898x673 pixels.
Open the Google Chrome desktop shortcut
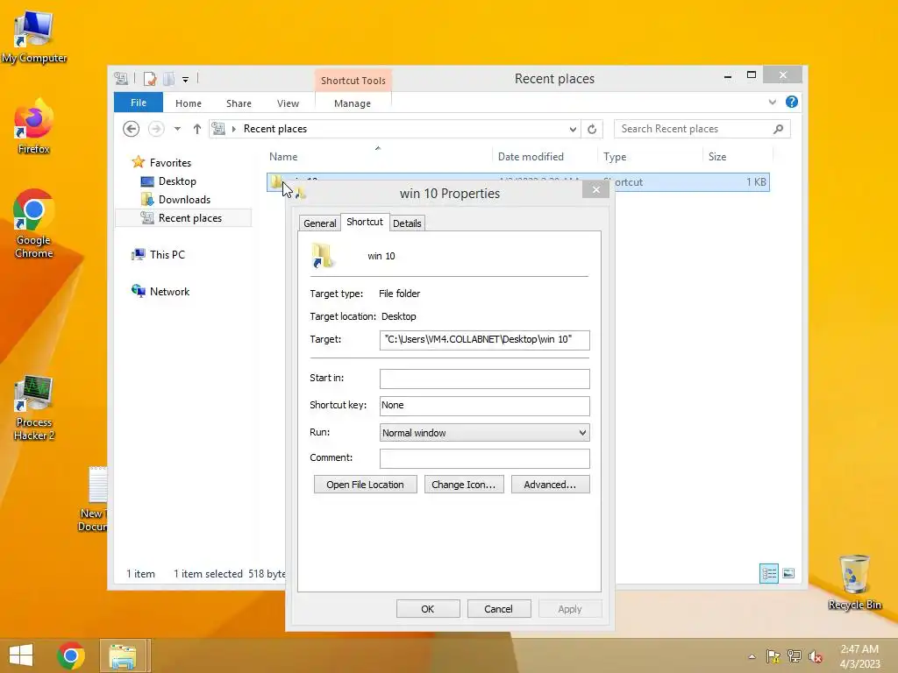[x=34, y=223]
